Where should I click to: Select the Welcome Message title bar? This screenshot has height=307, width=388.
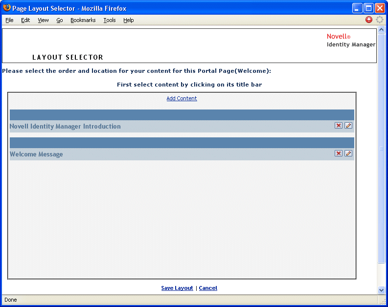click(x=182, y=154)
